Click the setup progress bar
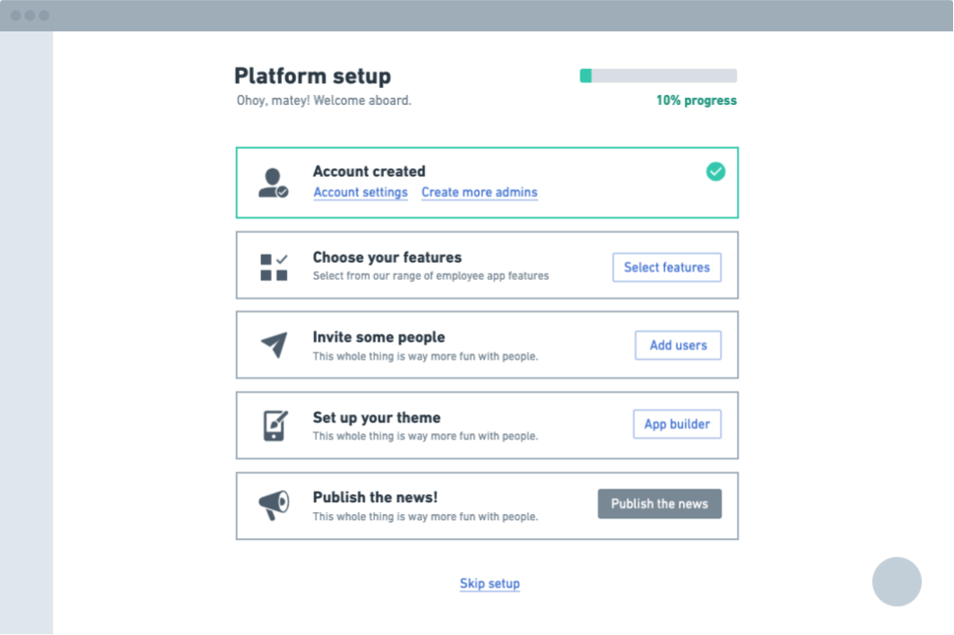The width and height of the screenshot is (954, 635). [659, 75]
